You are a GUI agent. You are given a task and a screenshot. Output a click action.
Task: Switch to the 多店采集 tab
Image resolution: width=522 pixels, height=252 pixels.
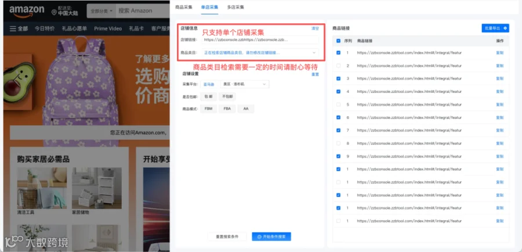(235, 7)
